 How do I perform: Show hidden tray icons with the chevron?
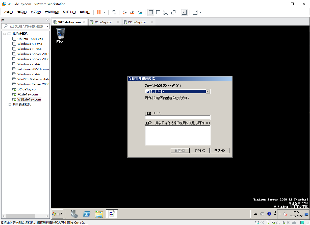pos(279,214)
